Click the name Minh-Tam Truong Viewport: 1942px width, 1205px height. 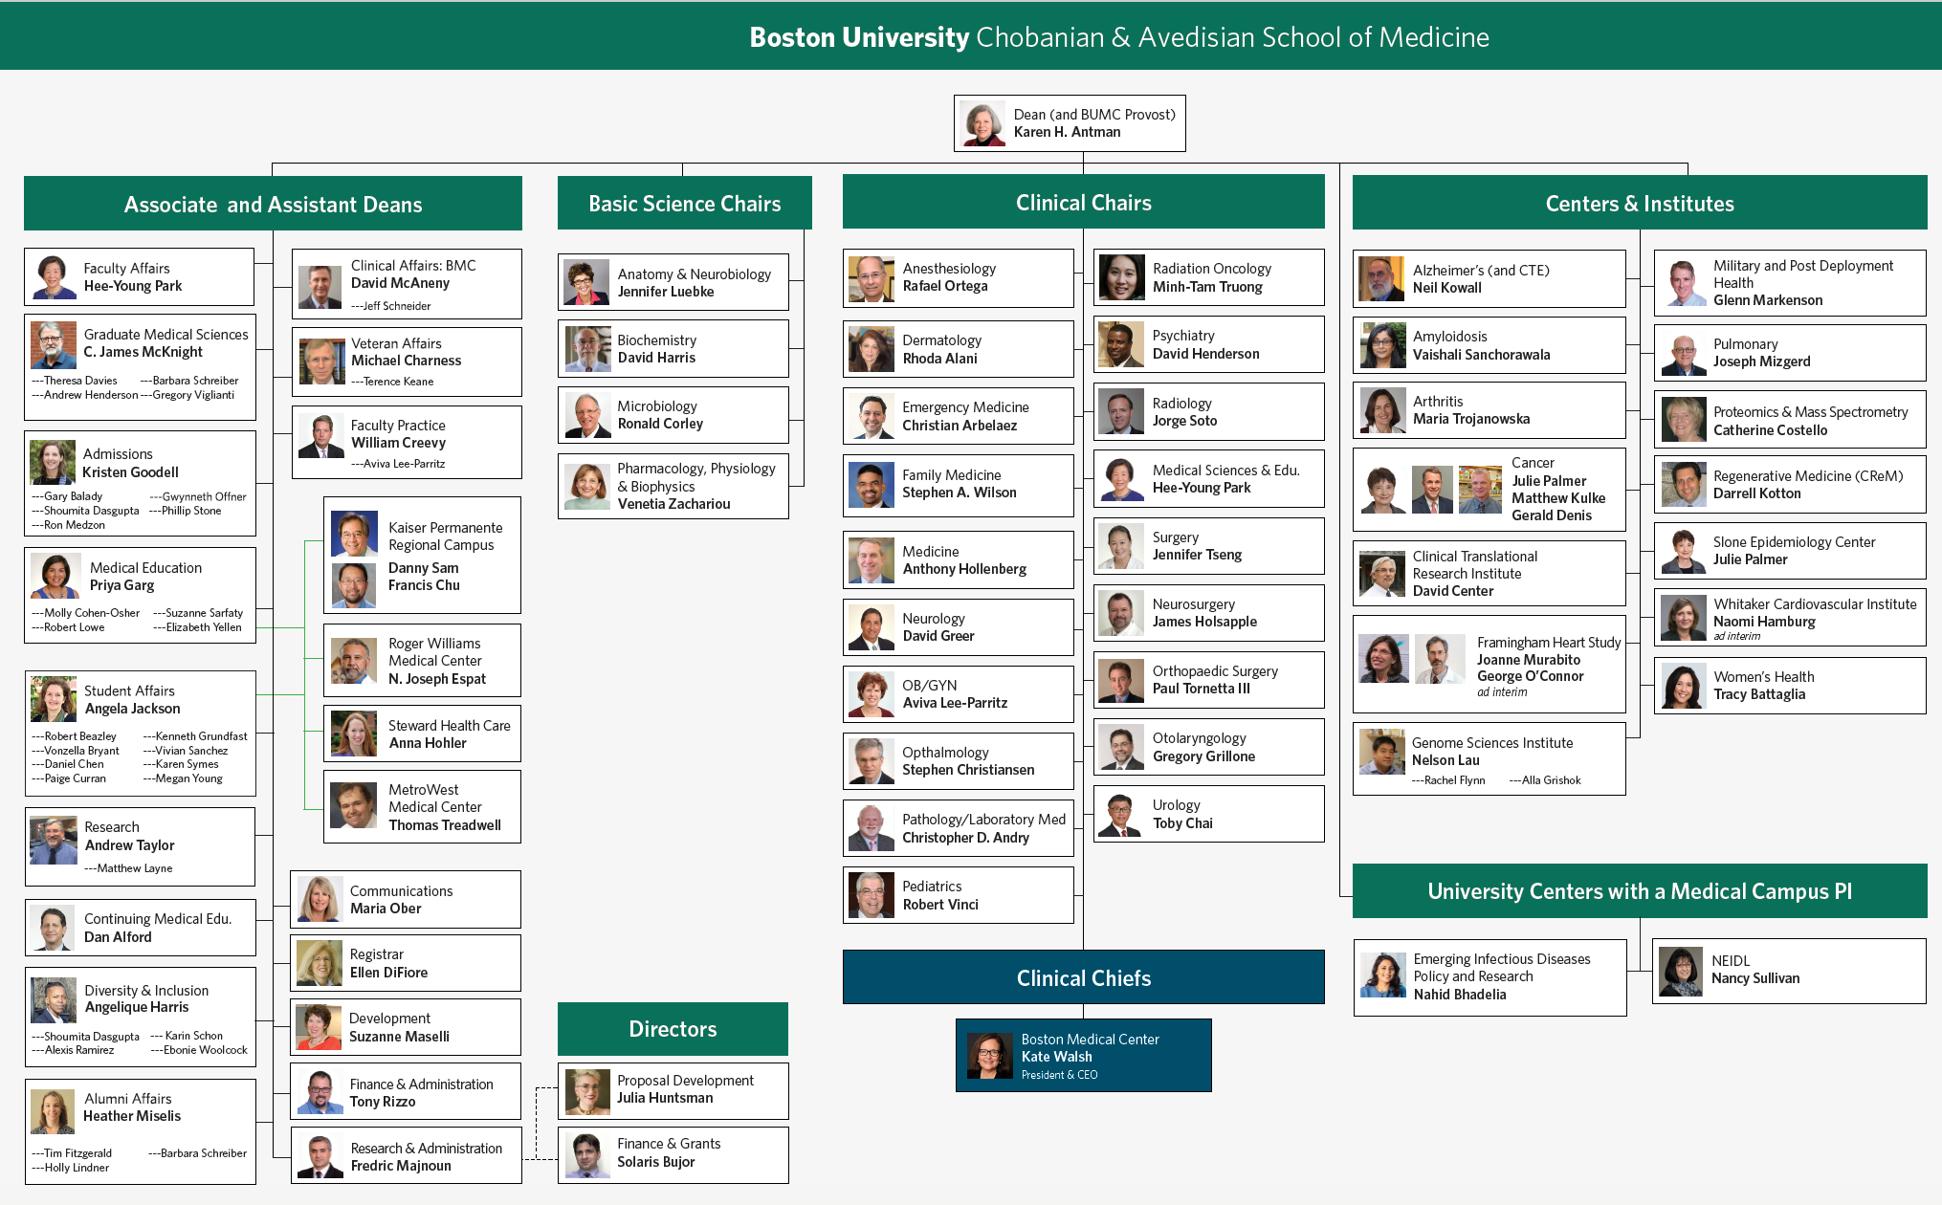[1207, 287]
